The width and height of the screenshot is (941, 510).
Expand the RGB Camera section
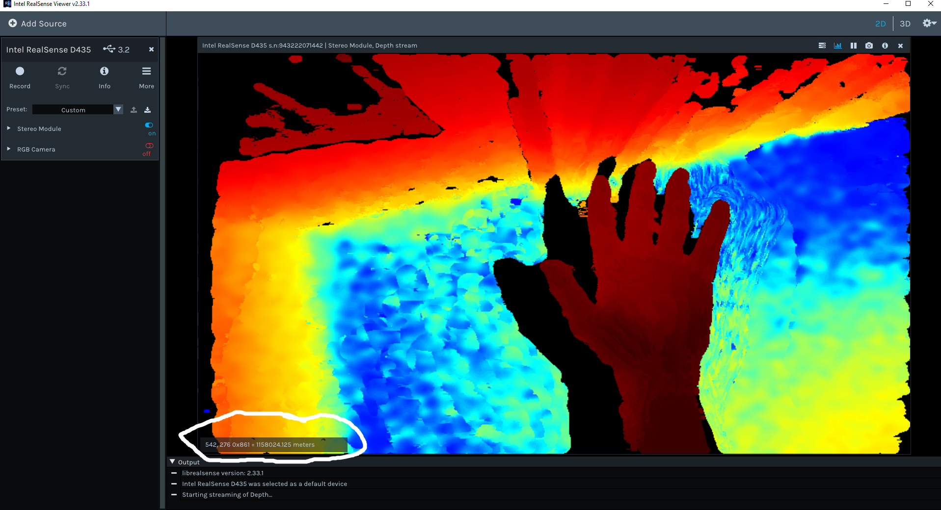pos(9,149)
